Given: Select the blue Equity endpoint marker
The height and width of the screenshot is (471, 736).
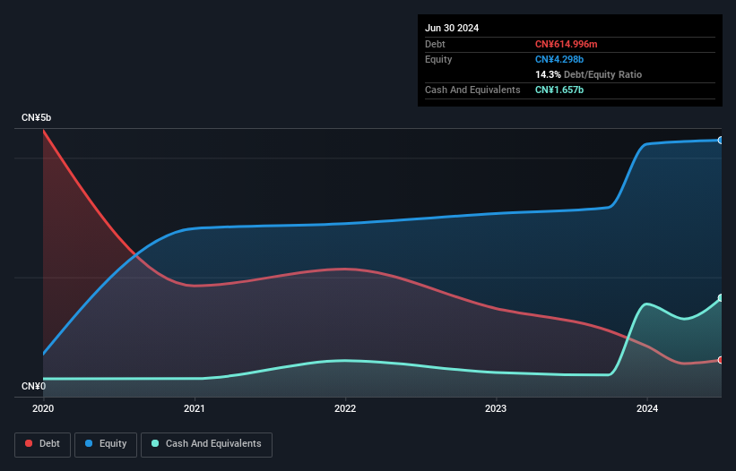Looking at the screenshot, I should [721, 140].
